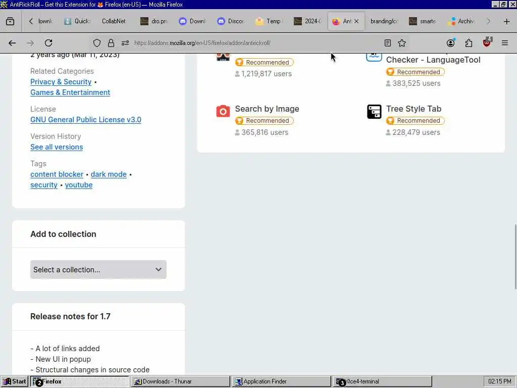Switch to the smarte tab
517x388 pixels.
click(423, 21)
